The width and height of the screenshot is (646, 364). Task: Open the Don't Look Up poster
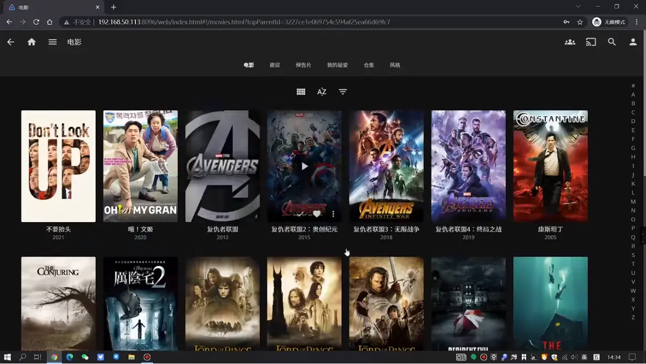(x=59, y=166)
